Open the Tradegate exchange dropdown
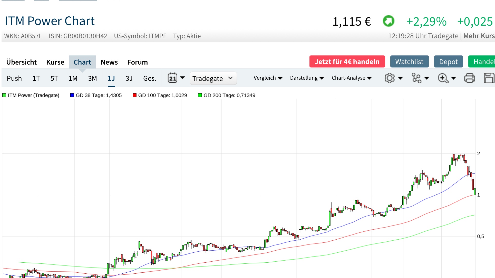Image resolution: width=495 pixels, height=278 pixels. 213,78
